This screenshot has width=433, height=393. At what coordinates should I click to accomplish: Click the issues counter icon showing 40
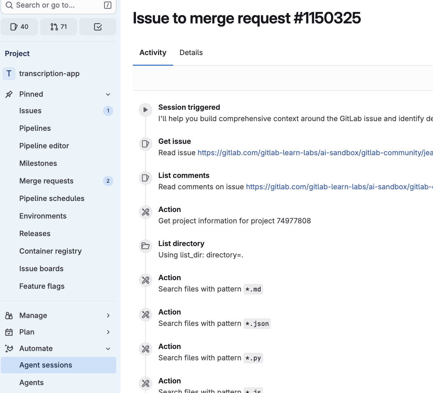(x=19, y=27)
